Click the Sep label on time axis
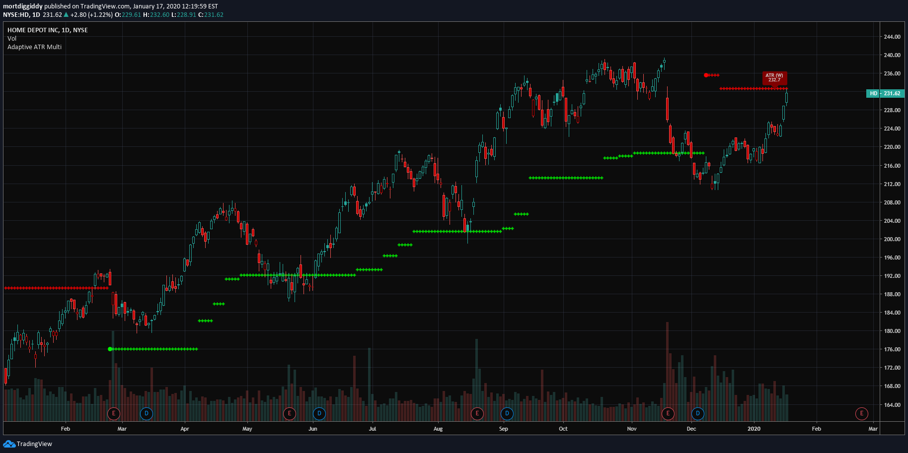Viewport: 908px width, 453px height. 504,429
